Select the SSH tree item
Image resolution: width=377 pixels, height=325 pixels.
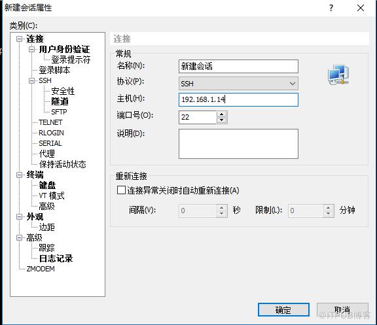pos(45,80)
